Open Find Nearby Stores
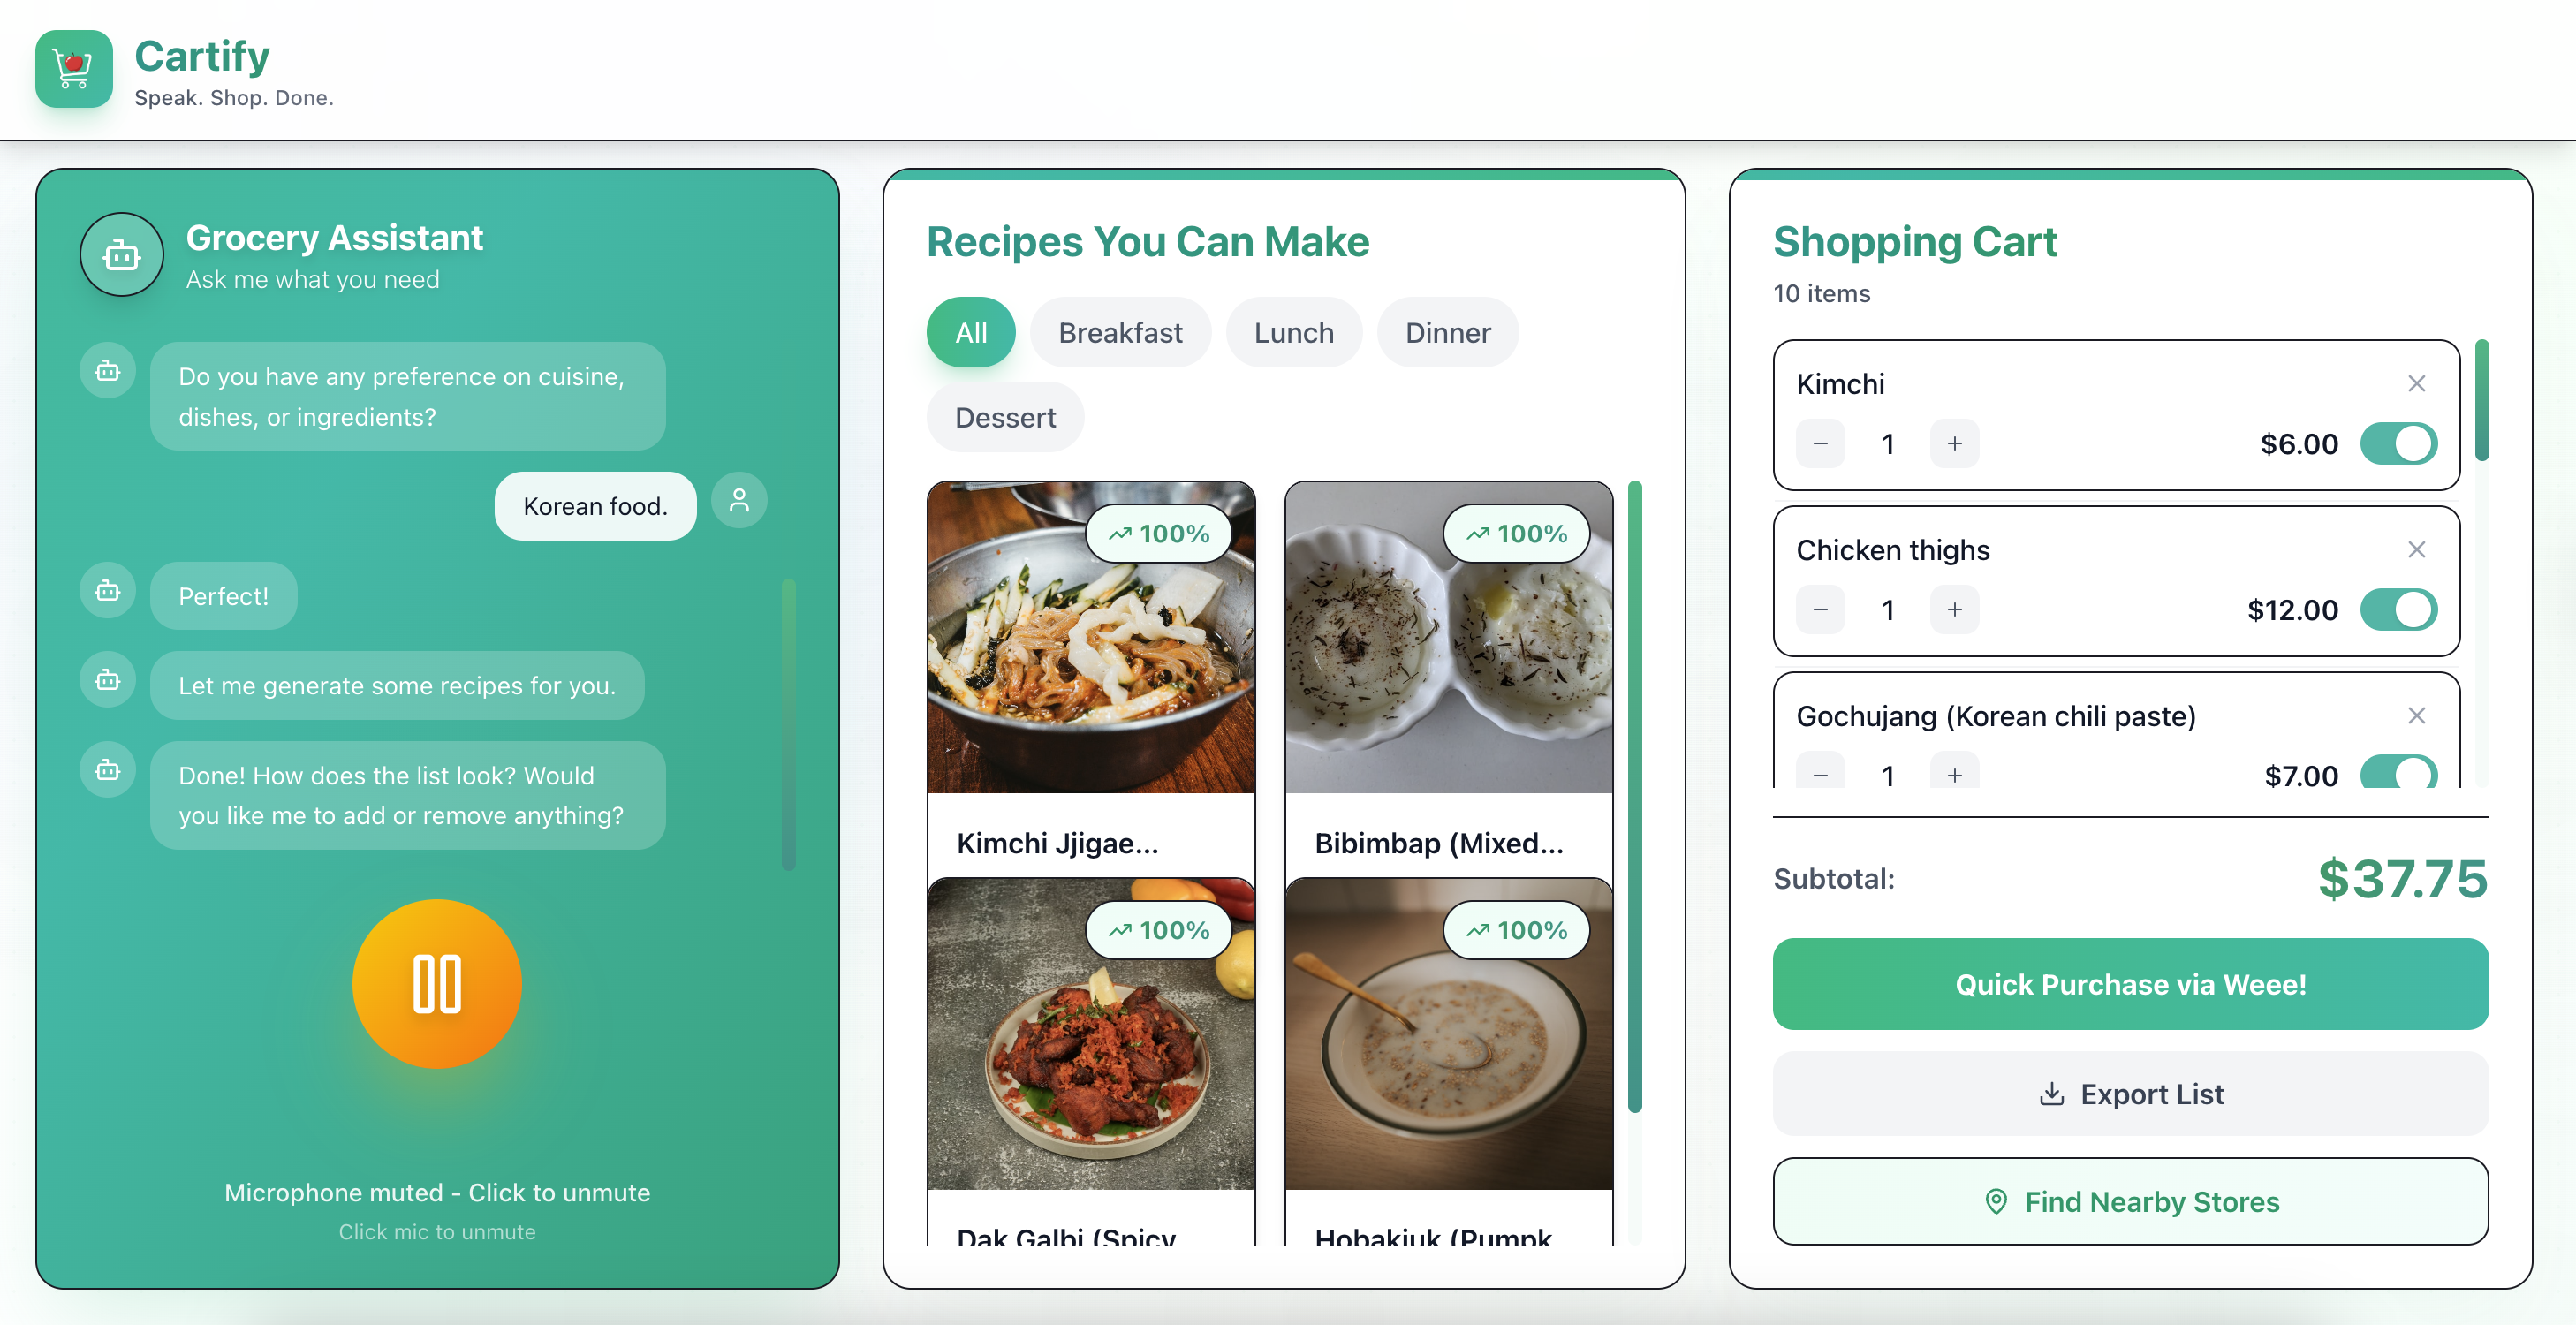Viewport: 2576px width, 1325px height. pyautogui.click(x=2130, y=1202)
